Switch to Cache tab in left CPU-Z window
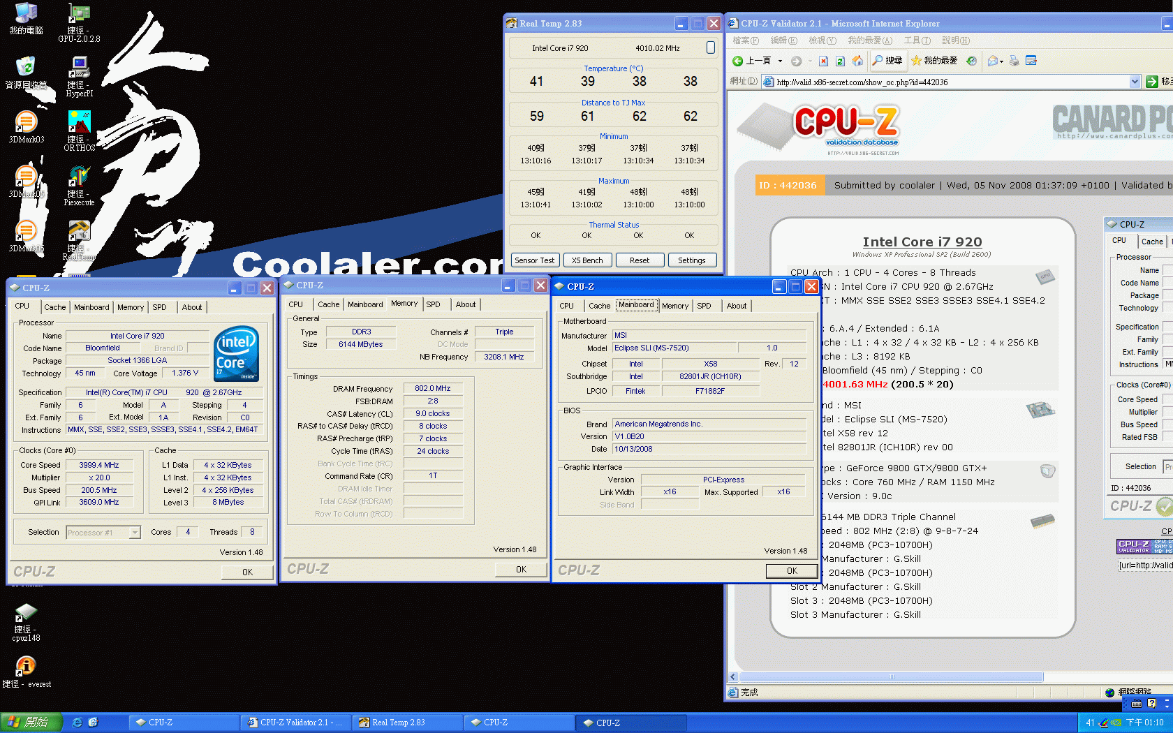Image resolution: width=1173 pixels, height=733 pixels. 54,307
